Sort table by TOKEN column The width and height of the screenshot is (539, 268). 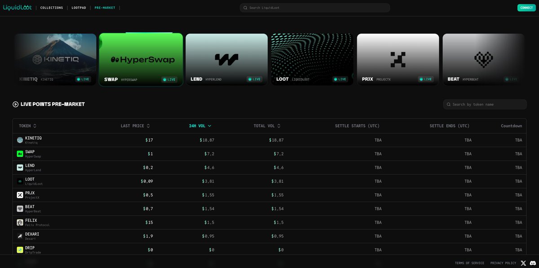[x=27, y=126]
